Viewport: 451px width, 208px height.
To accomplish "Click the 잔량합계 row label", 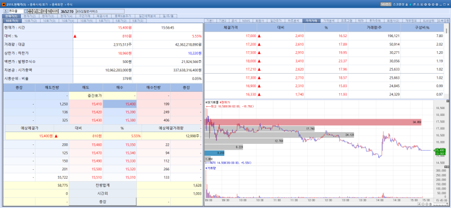I will tap(103, 186).
